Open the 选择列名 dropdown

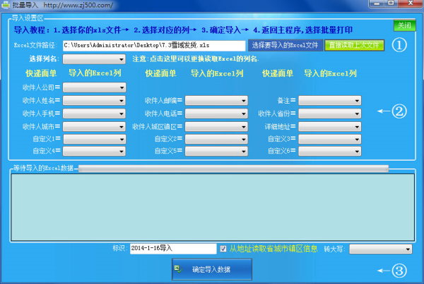click(x=94, y=59)
